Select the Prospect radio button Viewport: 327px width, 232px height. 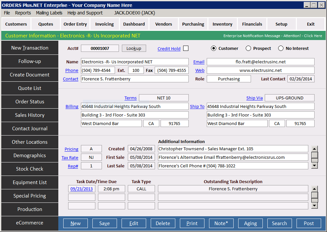tap(248, 49)
